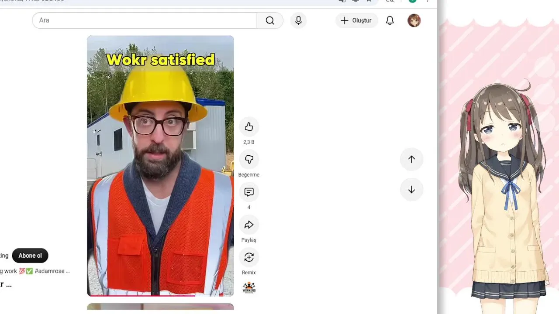Click the Ara search input field
This screenshot has width=559, height=314.
(x=145, y=20)
